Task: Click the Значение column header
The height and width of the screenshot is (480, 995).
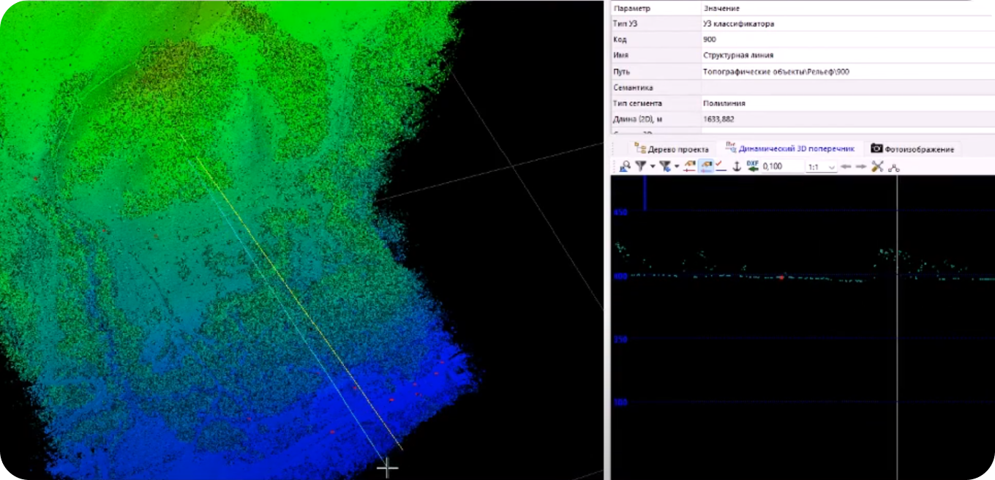Action: tap(721, 8)
